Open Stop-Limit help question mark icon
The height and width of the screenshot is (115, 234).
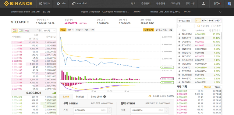click(x=105, y=96)
